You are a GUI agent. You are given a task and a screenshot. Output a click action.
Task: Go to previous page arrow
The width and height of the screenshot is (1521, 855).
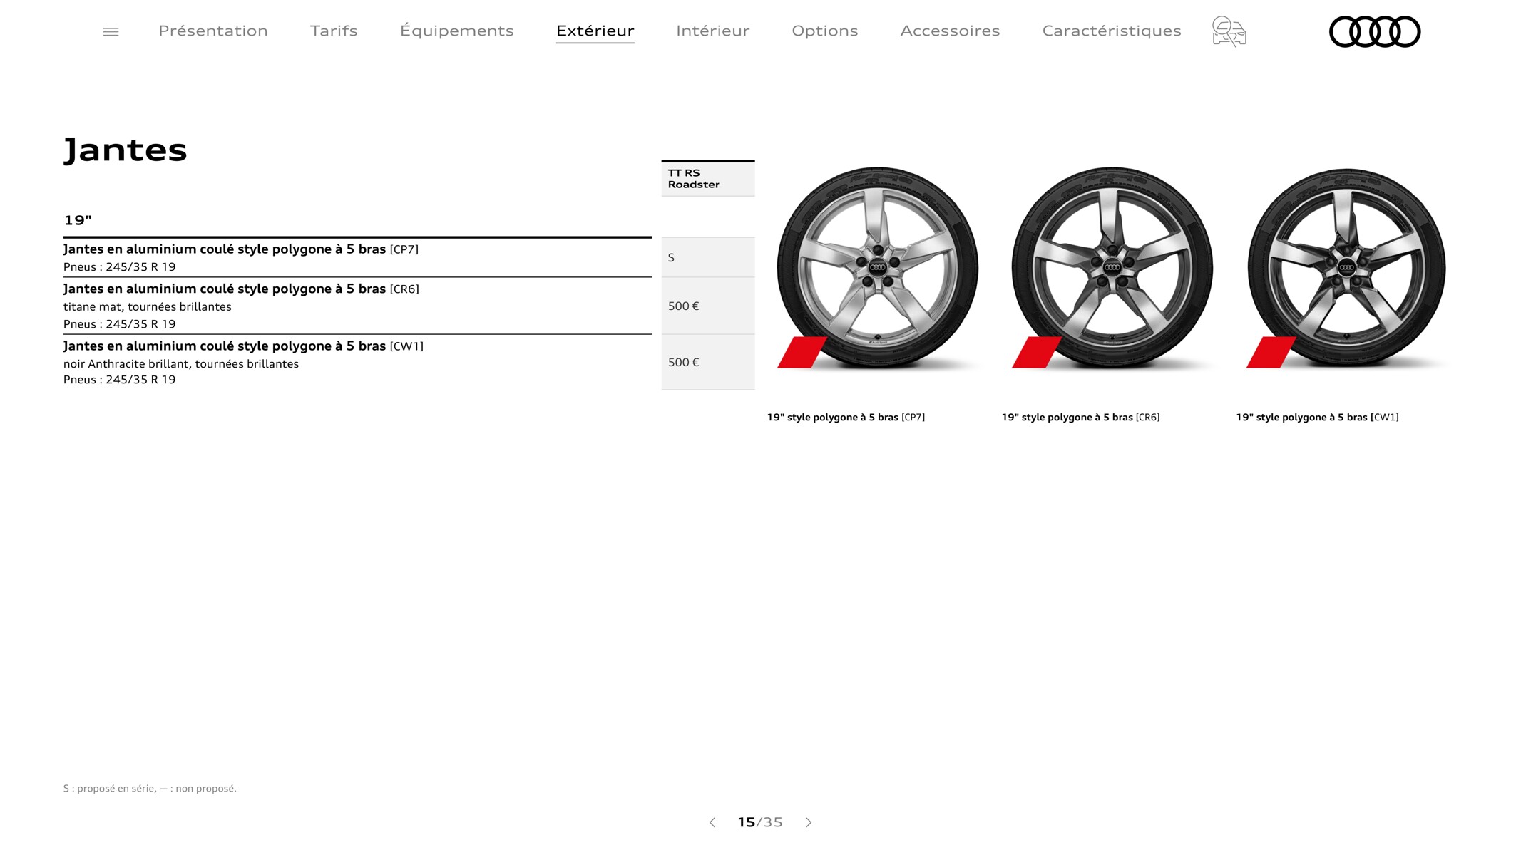click(x=712, y=822)
